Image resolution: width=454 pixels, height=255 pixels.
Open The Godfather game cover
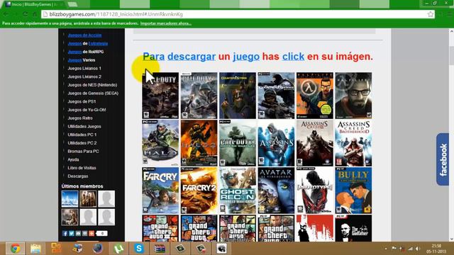pyautogui.click(x=353, y=228)
